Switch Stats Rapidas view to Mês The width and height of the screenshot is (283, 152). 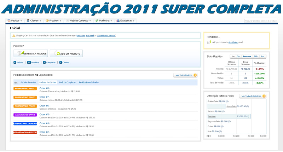click(x=255, y=56)
